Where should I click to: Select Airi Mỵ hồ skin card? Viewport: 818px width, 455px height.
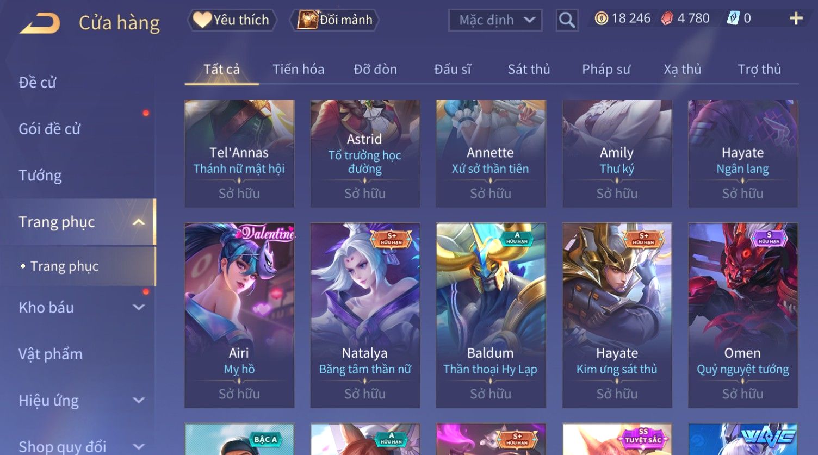(239, 315)
